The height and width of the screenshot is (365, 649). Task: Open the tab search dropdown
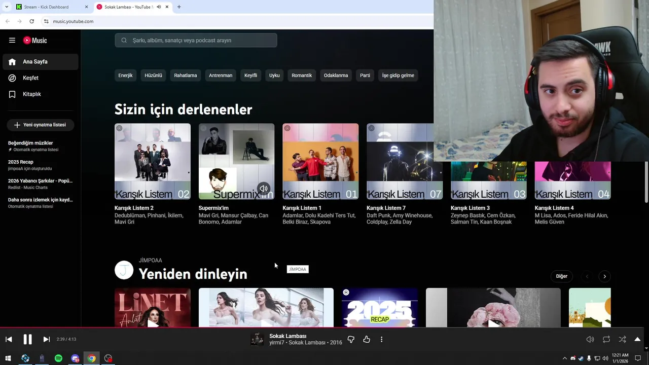pos(7,7)
